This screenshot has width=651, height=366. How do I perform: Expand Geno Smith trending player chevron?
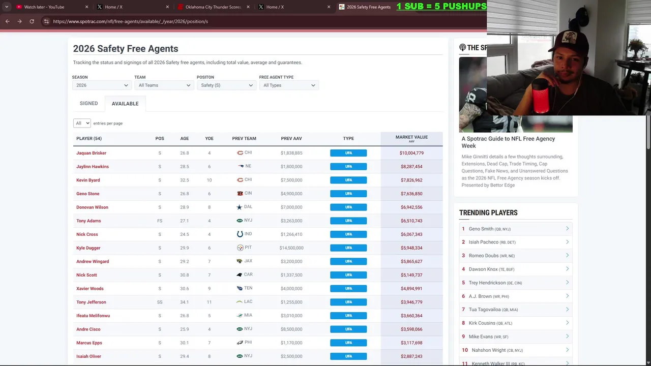(x=567, y=229)
